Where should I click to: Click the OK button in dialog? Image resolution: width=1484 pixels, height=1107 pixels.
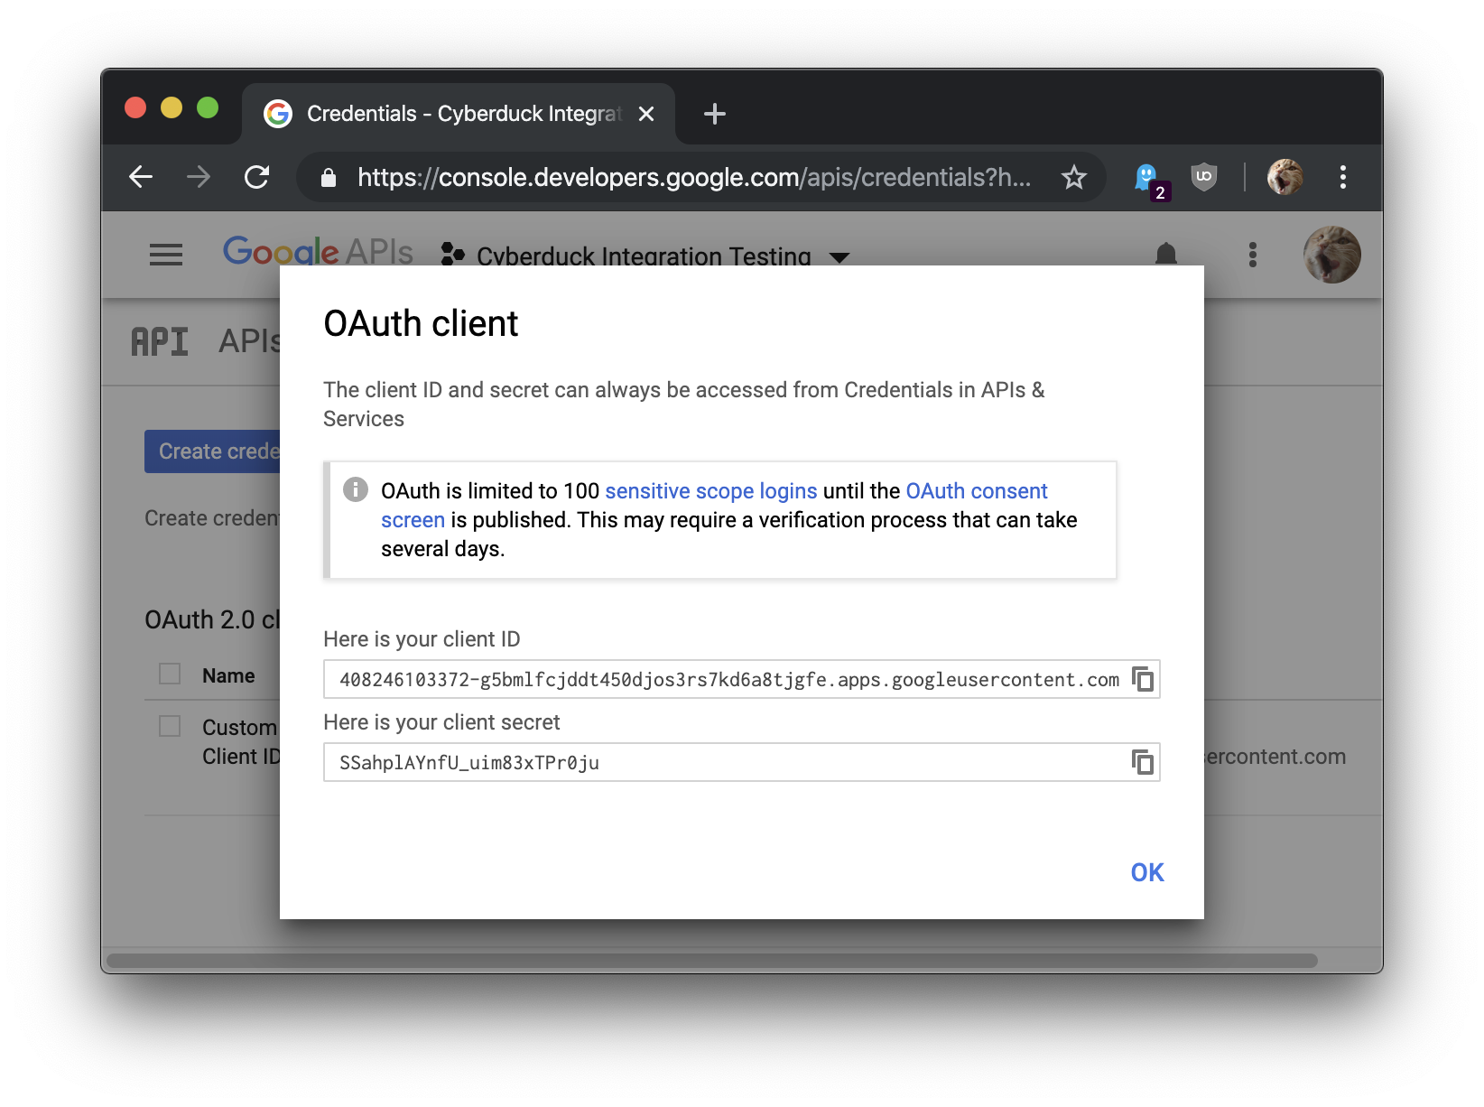[1147, 872]
